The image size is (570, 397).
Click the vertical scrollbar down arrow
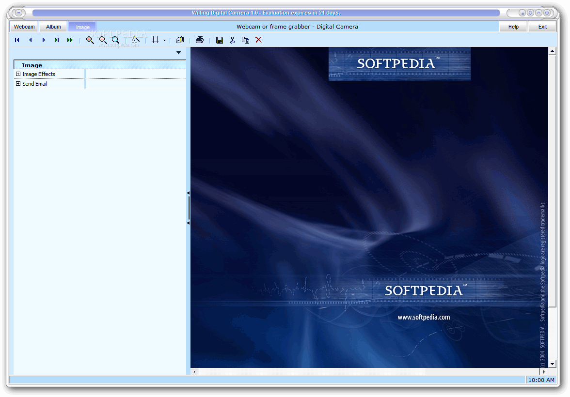pos(552,364)
